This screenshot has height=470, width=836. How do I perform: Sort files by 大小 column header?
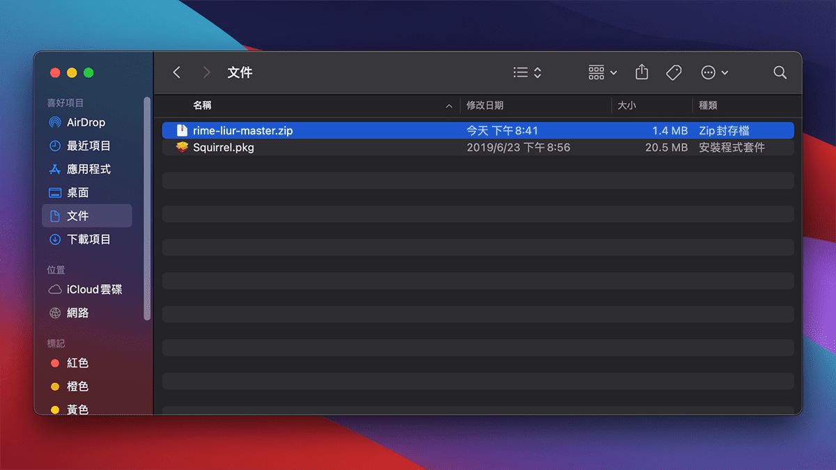point(626,106)
